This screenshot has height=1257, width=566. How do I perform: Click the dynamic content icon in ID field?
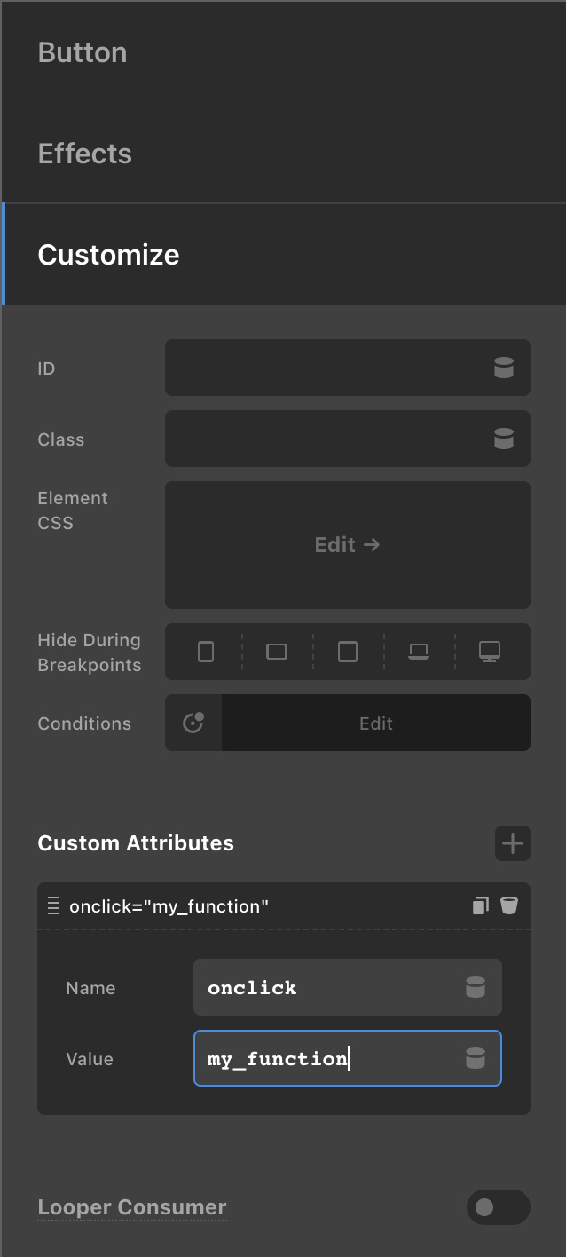504,368
